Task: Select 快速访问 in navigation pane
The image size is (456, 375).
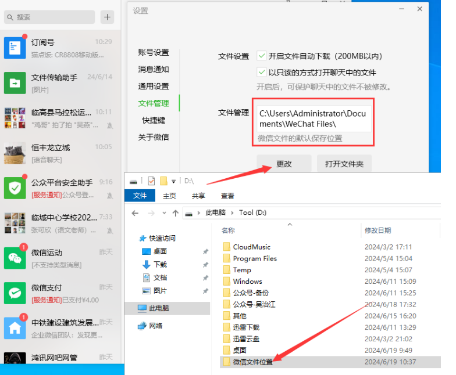Action: (x=162, y=239)
